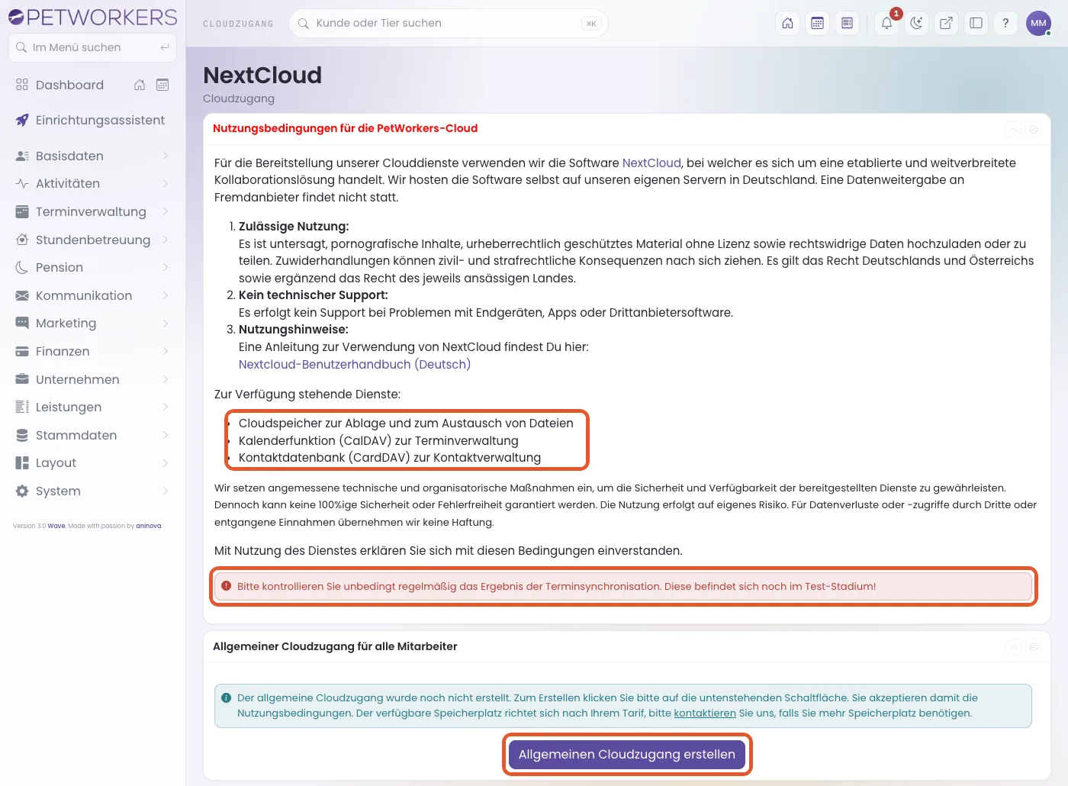Click the Allgemeiner Cloudzugang für alle Mitarbeiter title

click(x=335, y=646)
